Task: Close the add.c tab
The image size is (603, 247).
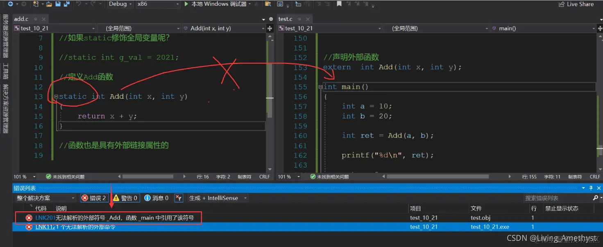Action: point(43,19)
